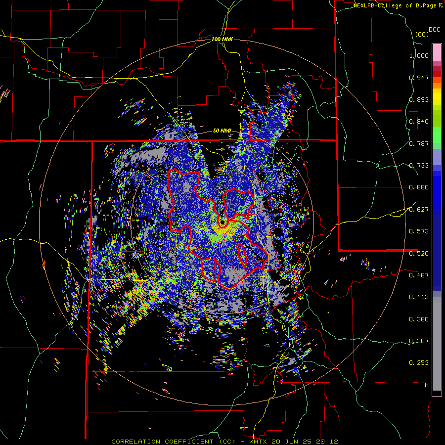Screen dimensions: 445x445
Task: Click the 0.520 legend value
Action: (x=419, y=253)
